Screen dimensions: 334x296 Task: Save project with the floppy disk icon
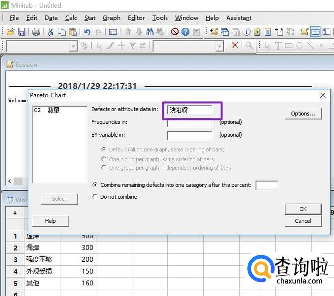tap(22, 32)
